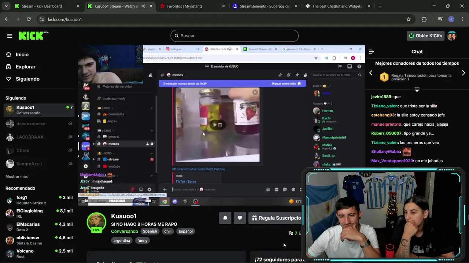Screen dimensions: 469x263
Task: Click the address bar showing kick.com/kusuoo1
Action: [x=220, y=19]
